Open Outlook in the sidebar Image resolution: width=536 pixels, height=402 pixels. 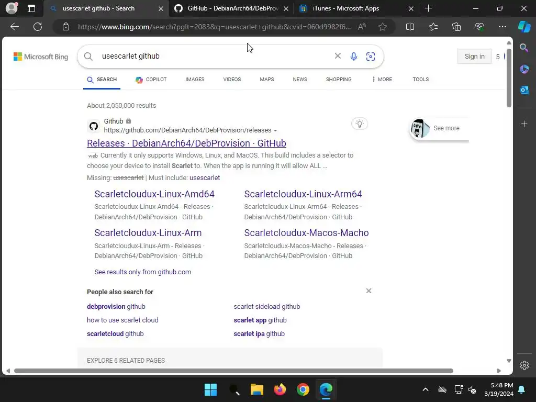click(x=524, y=90)
